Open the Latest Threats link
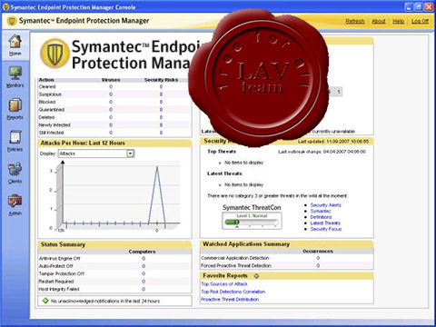 (325, 223)
